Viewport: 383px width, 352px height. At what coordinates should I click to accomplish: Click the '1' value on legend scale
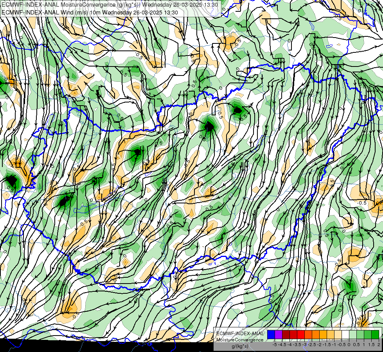click(364, 345)
